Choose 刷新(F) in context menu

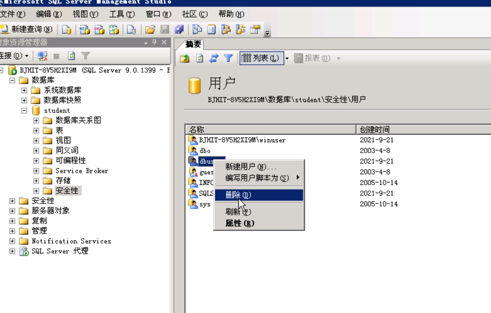tap(259, 212)
